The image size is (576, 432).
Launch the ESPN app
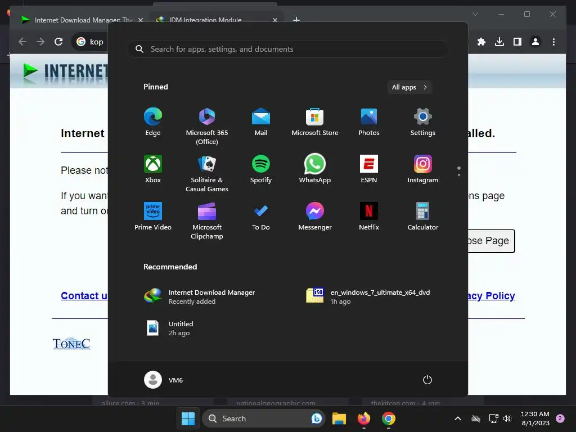pyautogui.click(x=369, y=170)
